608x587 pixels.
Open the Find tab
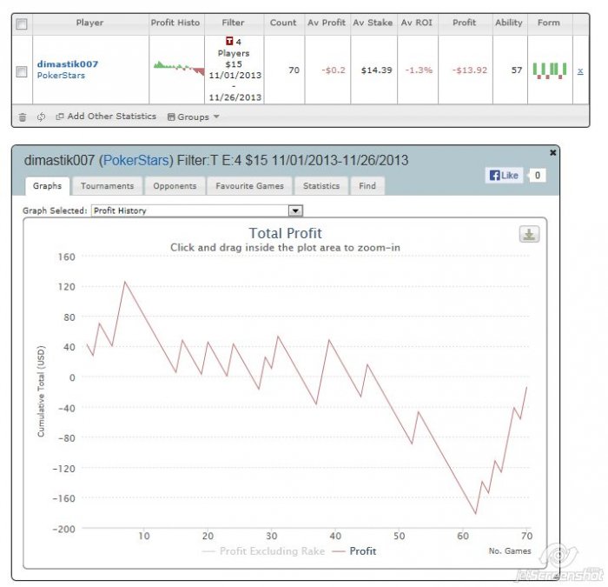[x=367, y=186]
